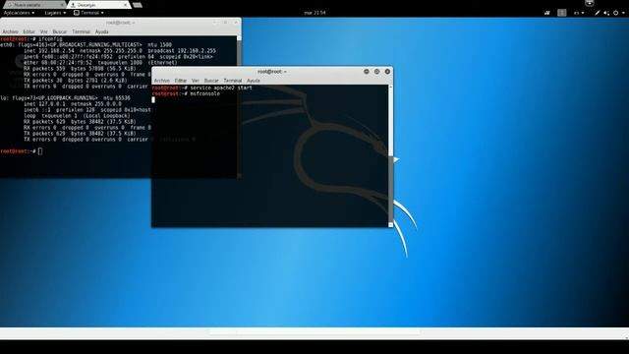629x354 pixels.
Task: Open Editar menu in the back terminal
Action: (x=29, y=31)
